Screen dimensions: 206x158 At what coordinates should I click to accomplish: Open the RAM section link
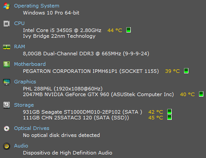19,47
